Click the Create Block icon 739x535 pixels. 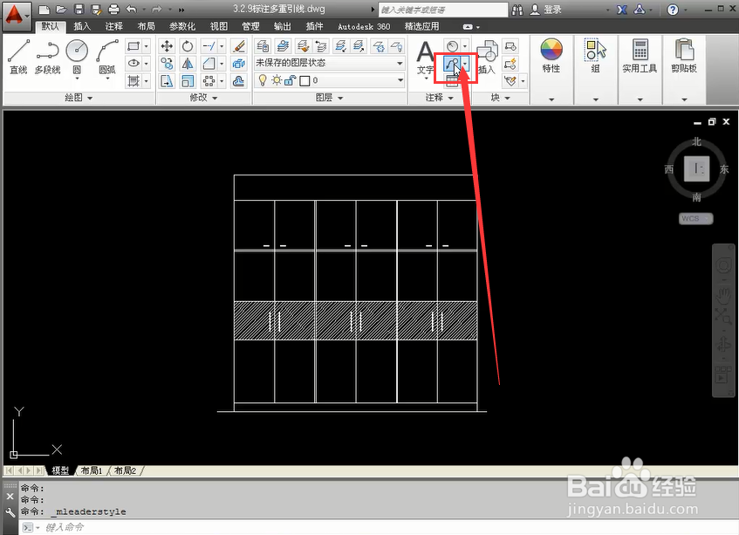[x=510, y=46]
